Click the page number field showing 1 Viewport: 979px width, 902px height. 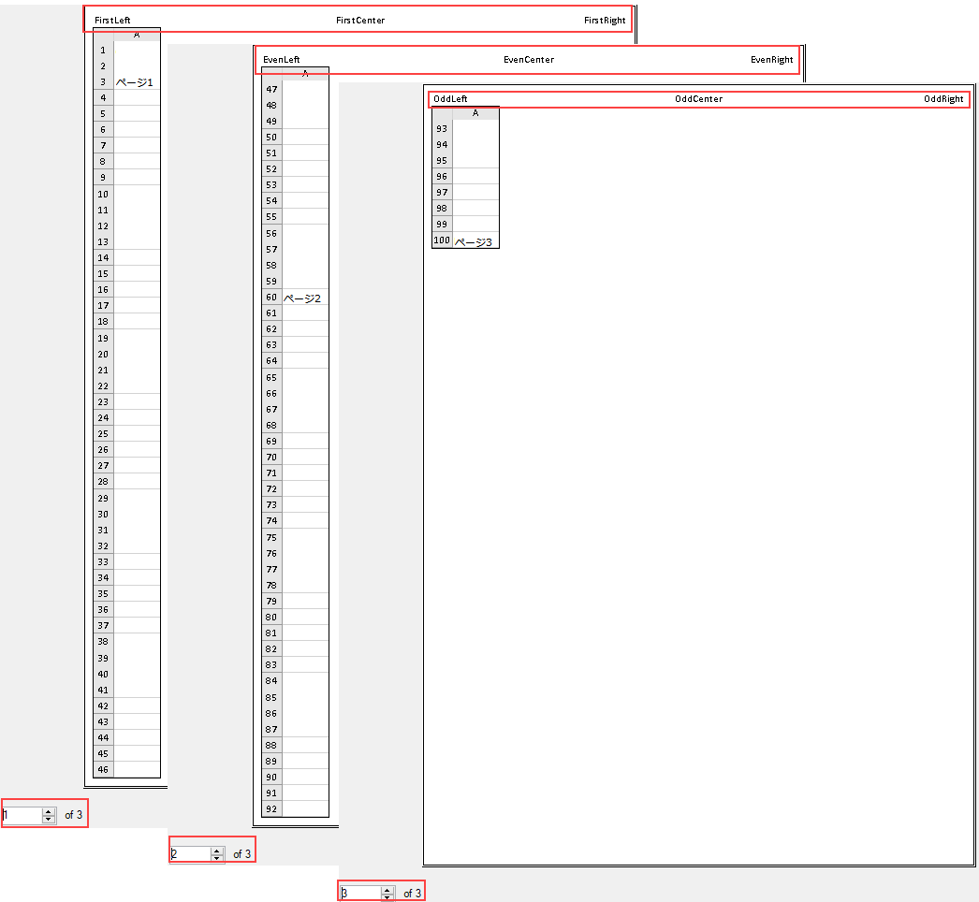pyautogui.click(x=22, y=815)
